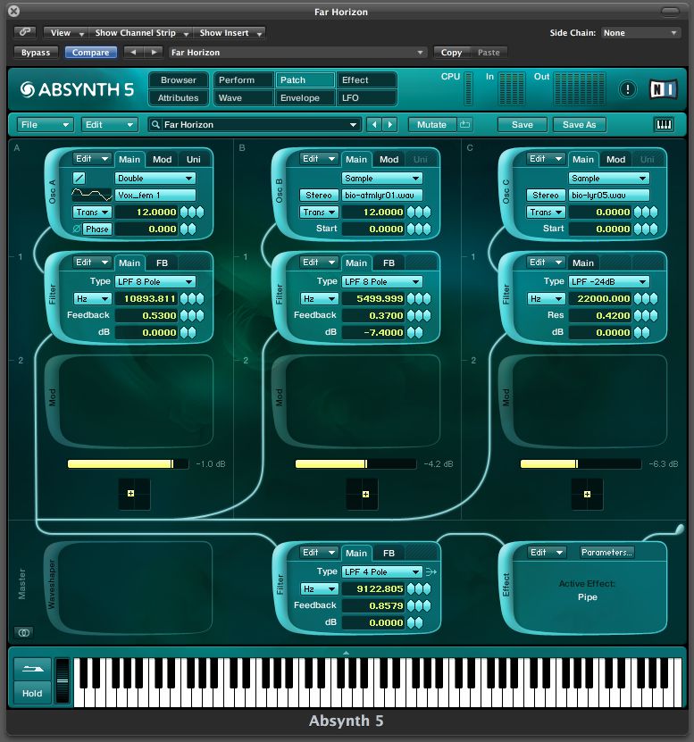
Task: Open the Far Horizon preset dropdown in host bar
Action: (x=297, y=52)
